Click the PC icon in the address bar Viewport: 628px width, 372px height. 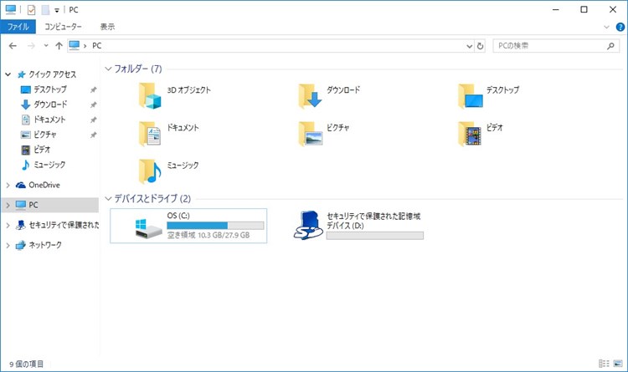(x=74, y=46)
